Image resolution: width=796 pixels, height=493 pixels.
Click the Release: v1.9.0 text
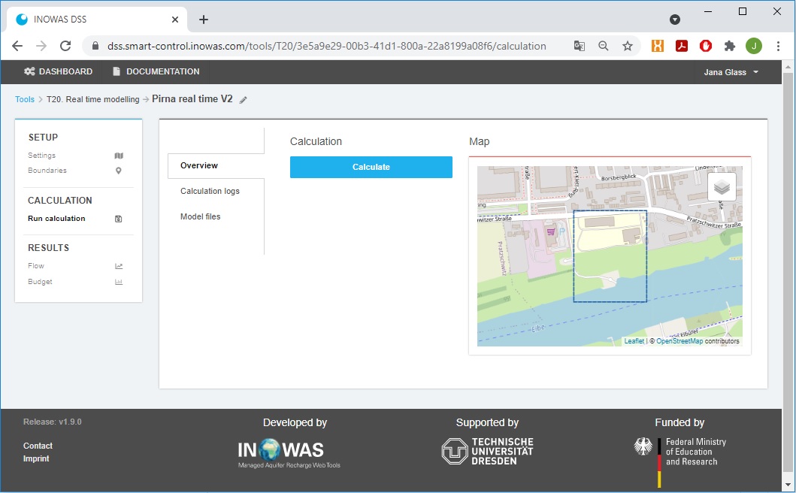click(x=53, y=422)
